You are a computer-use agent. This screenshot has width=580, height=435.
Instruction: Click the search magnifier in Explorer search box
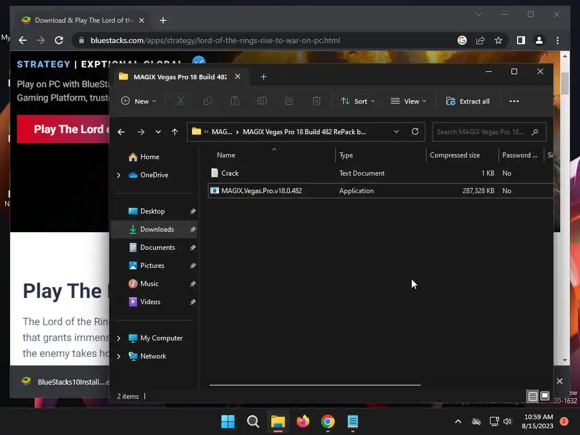[x=535, y=132]
